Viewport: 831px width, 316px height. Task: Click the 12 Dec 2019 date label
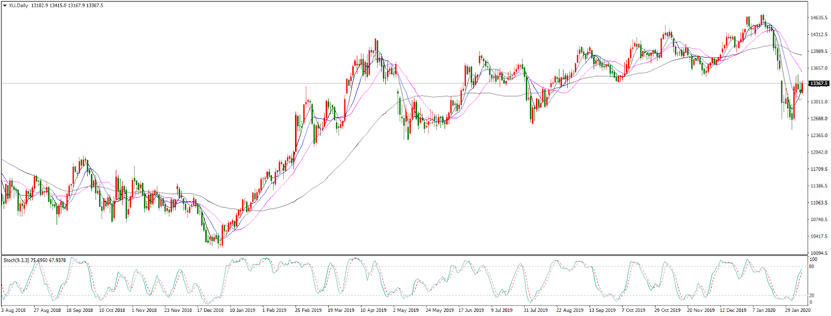point(732,310)
